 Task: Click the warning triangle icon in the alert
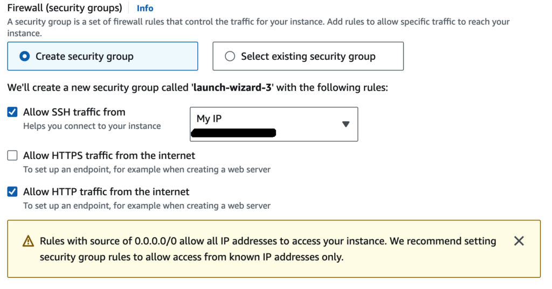[x=28, y=242]
